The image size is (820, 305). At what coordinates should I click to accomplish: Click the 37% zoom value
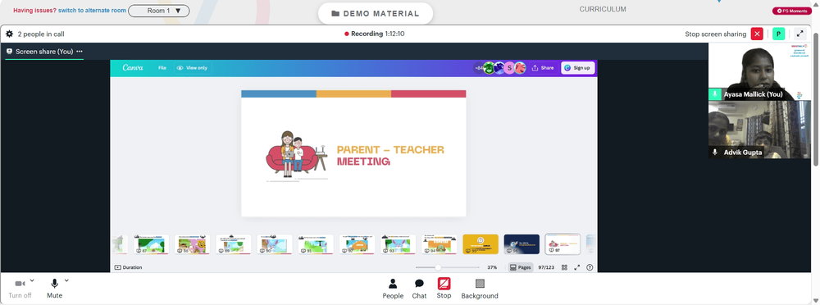pyautogui.click(x=492, y=267)
